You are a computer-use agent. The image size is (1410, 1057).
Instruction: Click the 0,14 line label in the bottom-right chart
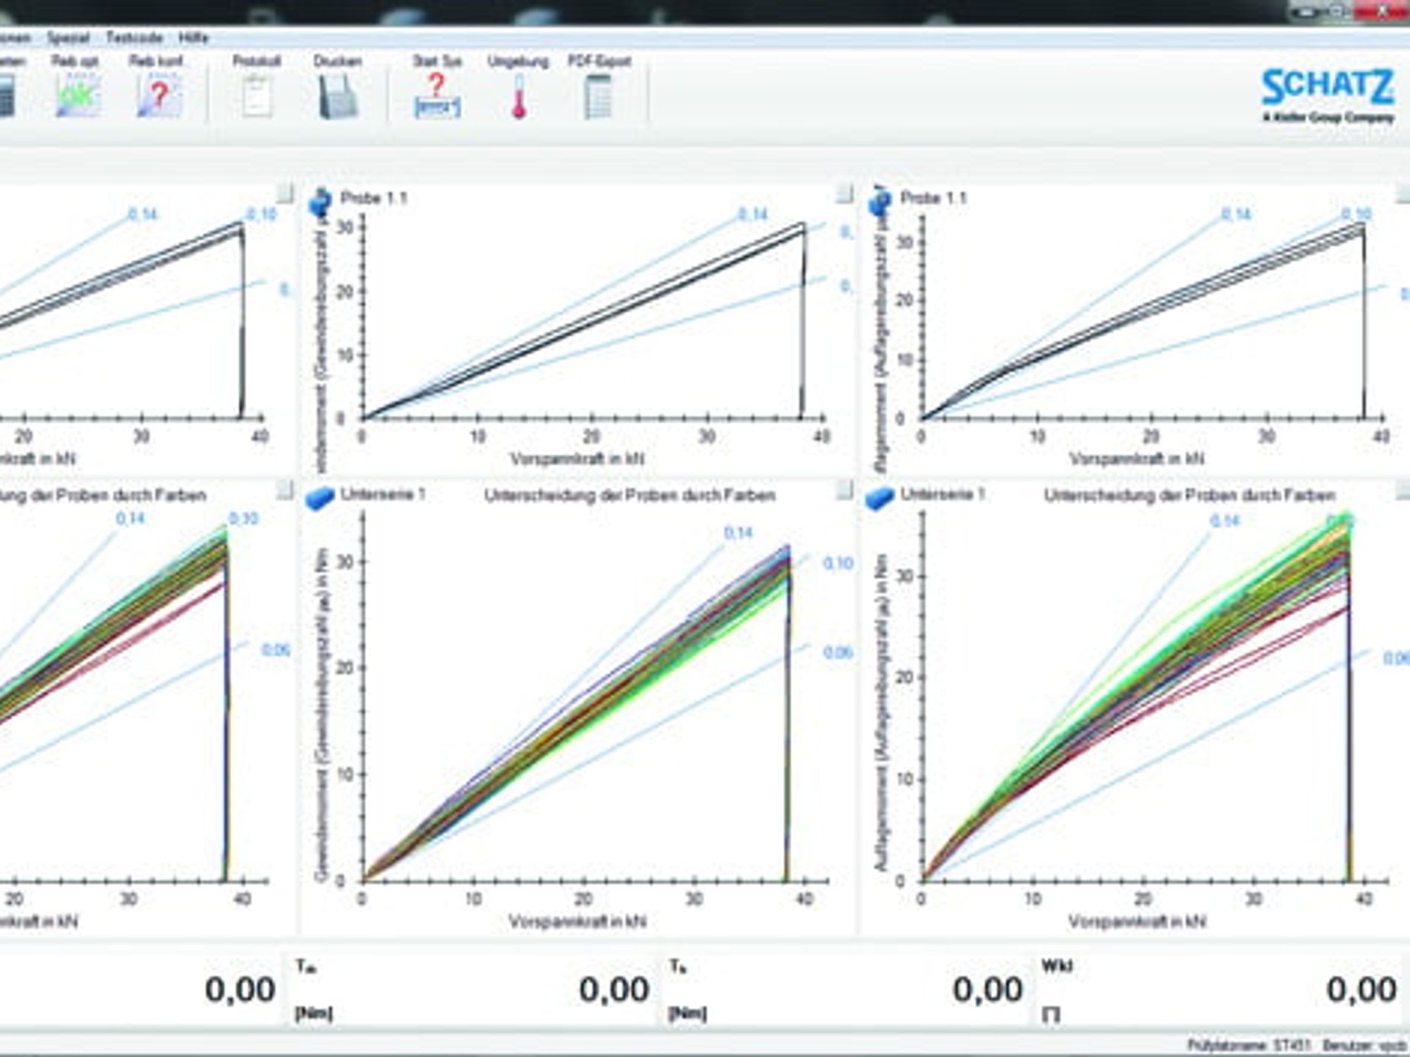coord(1225,521)
